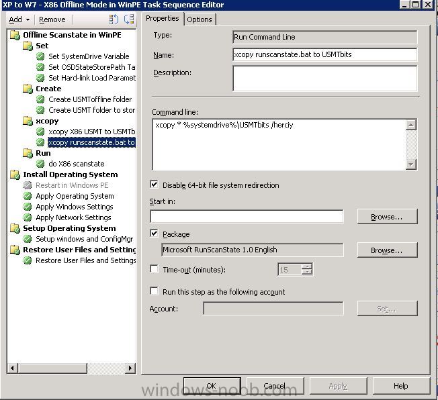The image size is (438, 400).
Task: Click the command line scroll down arrow
Action: (x=411, y=164)
